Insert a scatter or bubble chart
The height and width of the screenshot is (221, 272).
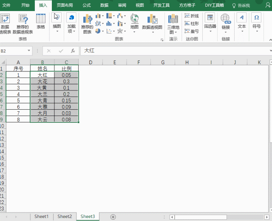(x=109, y=31)
